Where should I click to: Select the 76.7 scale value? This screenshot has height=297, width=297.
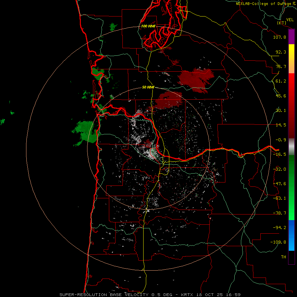coord(281,66)
